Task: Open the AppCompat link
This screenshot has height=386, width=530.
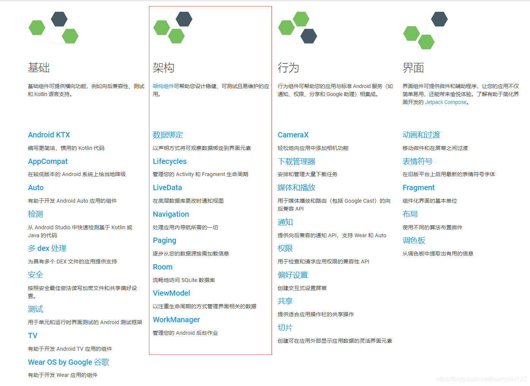Action: pos(48,161)
